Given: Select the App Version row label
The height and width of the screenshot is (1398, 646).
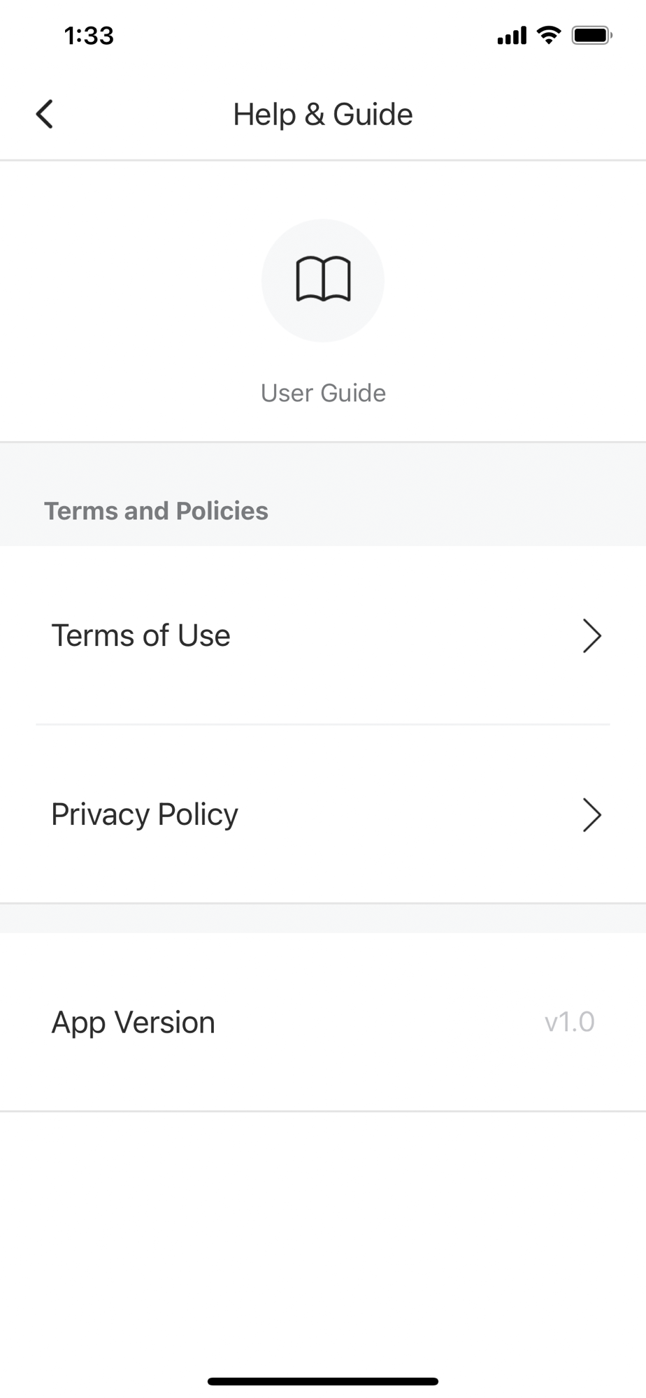Looking at the screenshot, I should pos(133,1023).
